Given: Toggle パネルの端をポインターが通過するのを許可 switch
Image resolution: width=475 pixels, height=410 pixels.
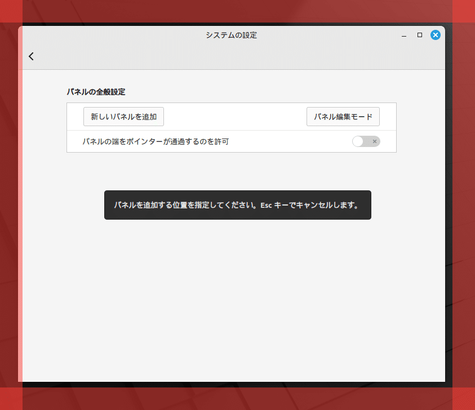Looking at the screenshot, I should click(366, 141).
